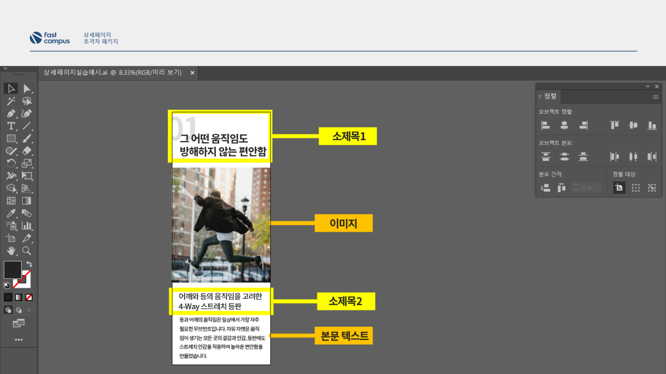
Task: Click spacing value stepper arrows
Action: coord(576,188)
